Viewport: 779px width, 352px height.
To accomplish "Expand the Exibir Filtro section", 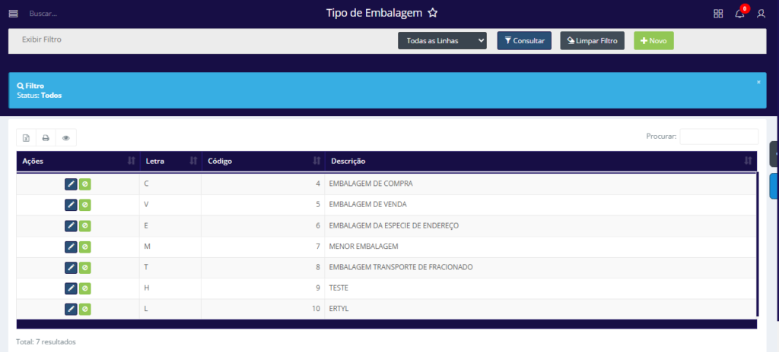I will (x=42, y=39).
